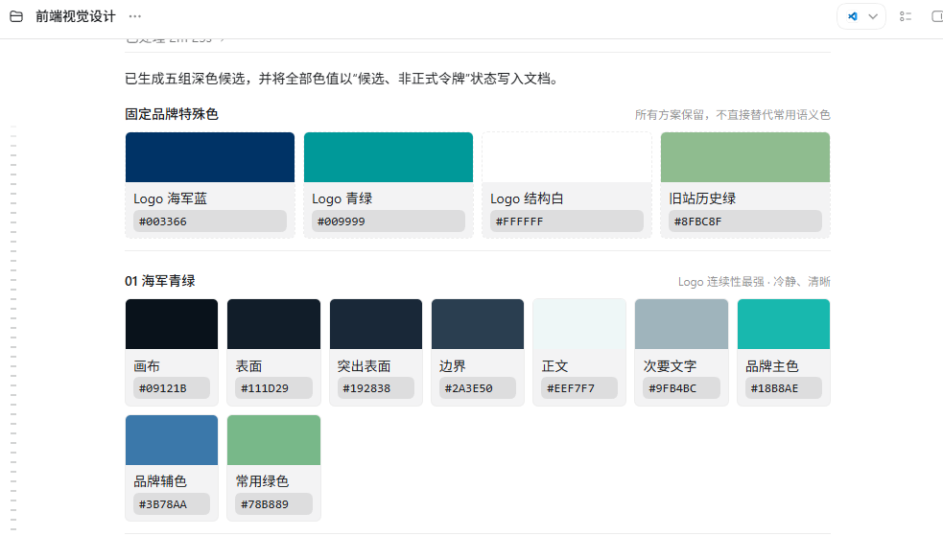Viewport: 943px width, 536px height.
Task: Click the #2A3E50 hex code field
Action: (x=478, y=388)
